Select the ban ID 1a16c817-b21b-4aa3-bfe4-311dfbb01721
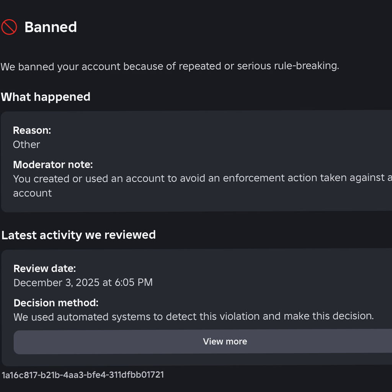392x392 pixels. (83, 375)
